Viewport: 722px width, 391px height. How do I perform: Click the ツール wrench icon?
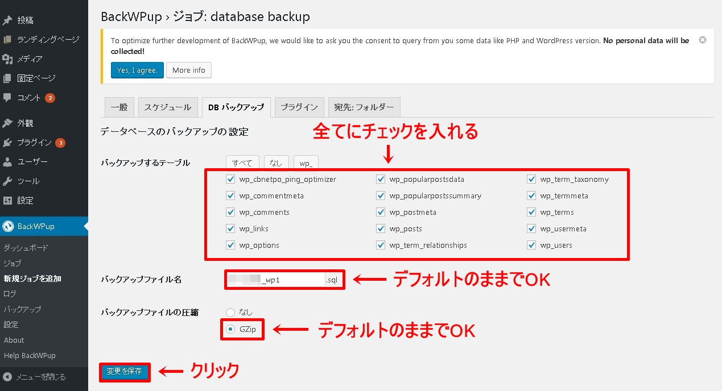click(7, 181)
